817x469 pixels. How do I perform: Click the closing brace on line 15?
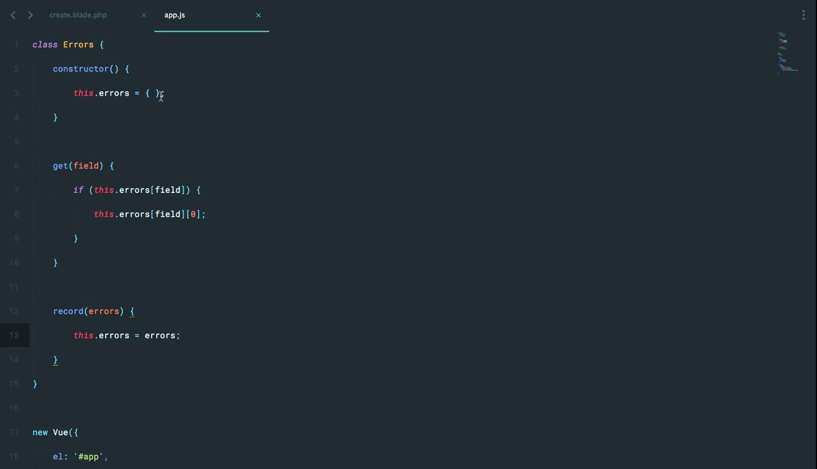tap(35, 384)
